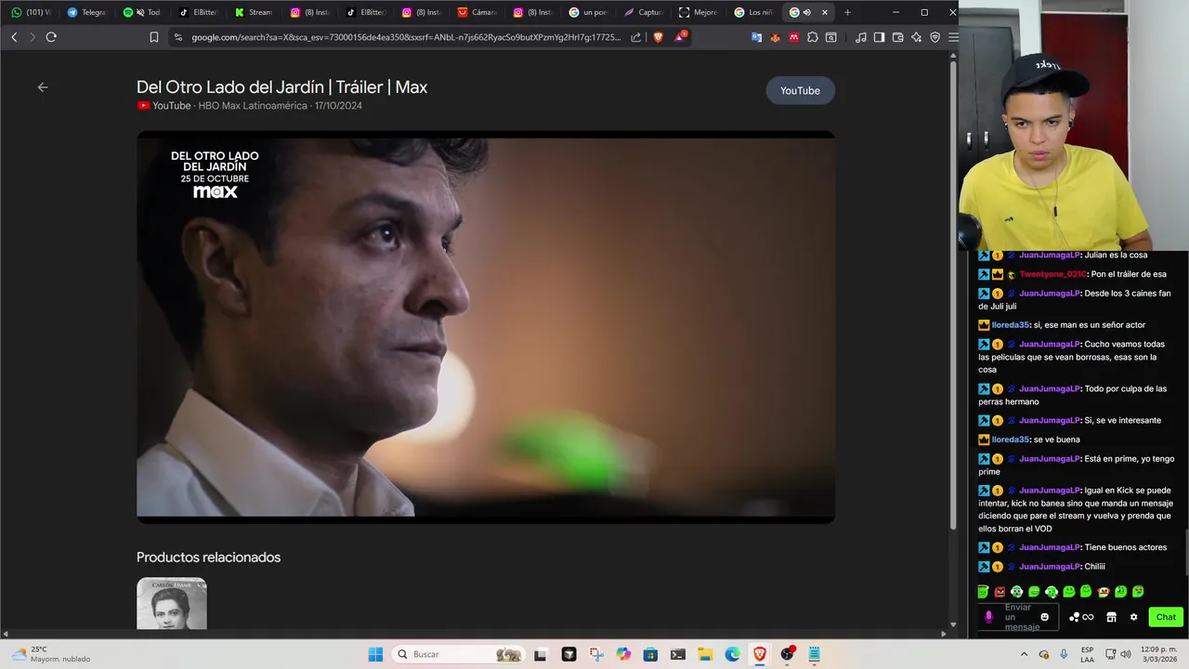
Task: Open the Leo AI sparkle icon
Action: pyautogui.click(x=916, y=37)
